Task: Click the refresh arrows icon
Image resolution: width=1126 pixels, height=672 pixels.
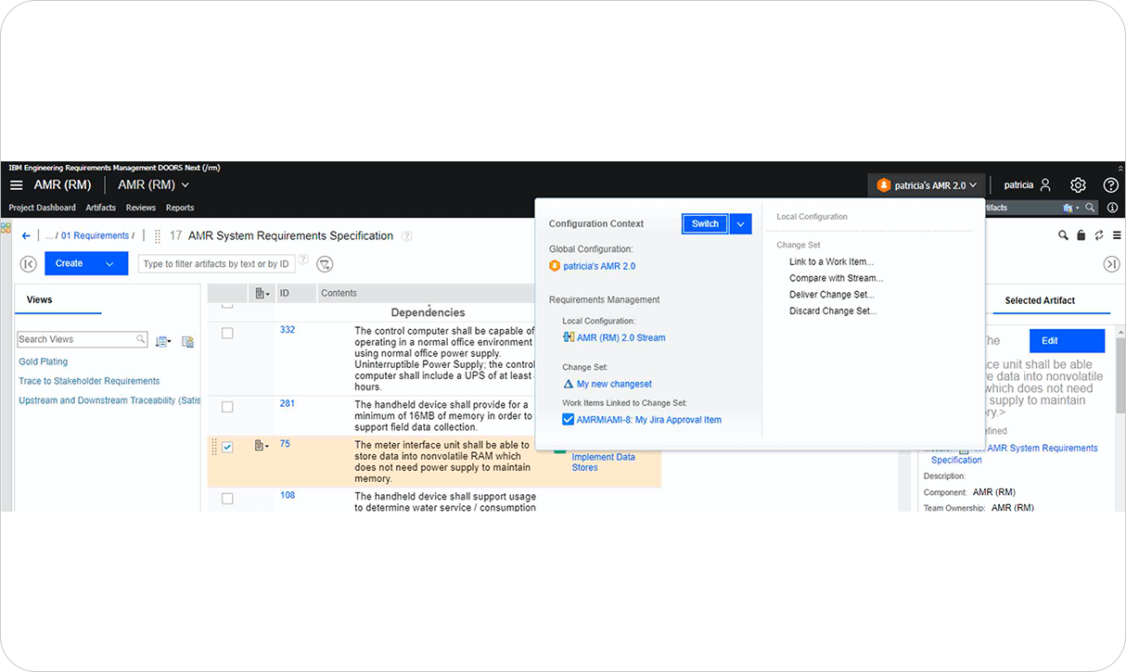Action: pyautogui.click(x=1099, y=235)
